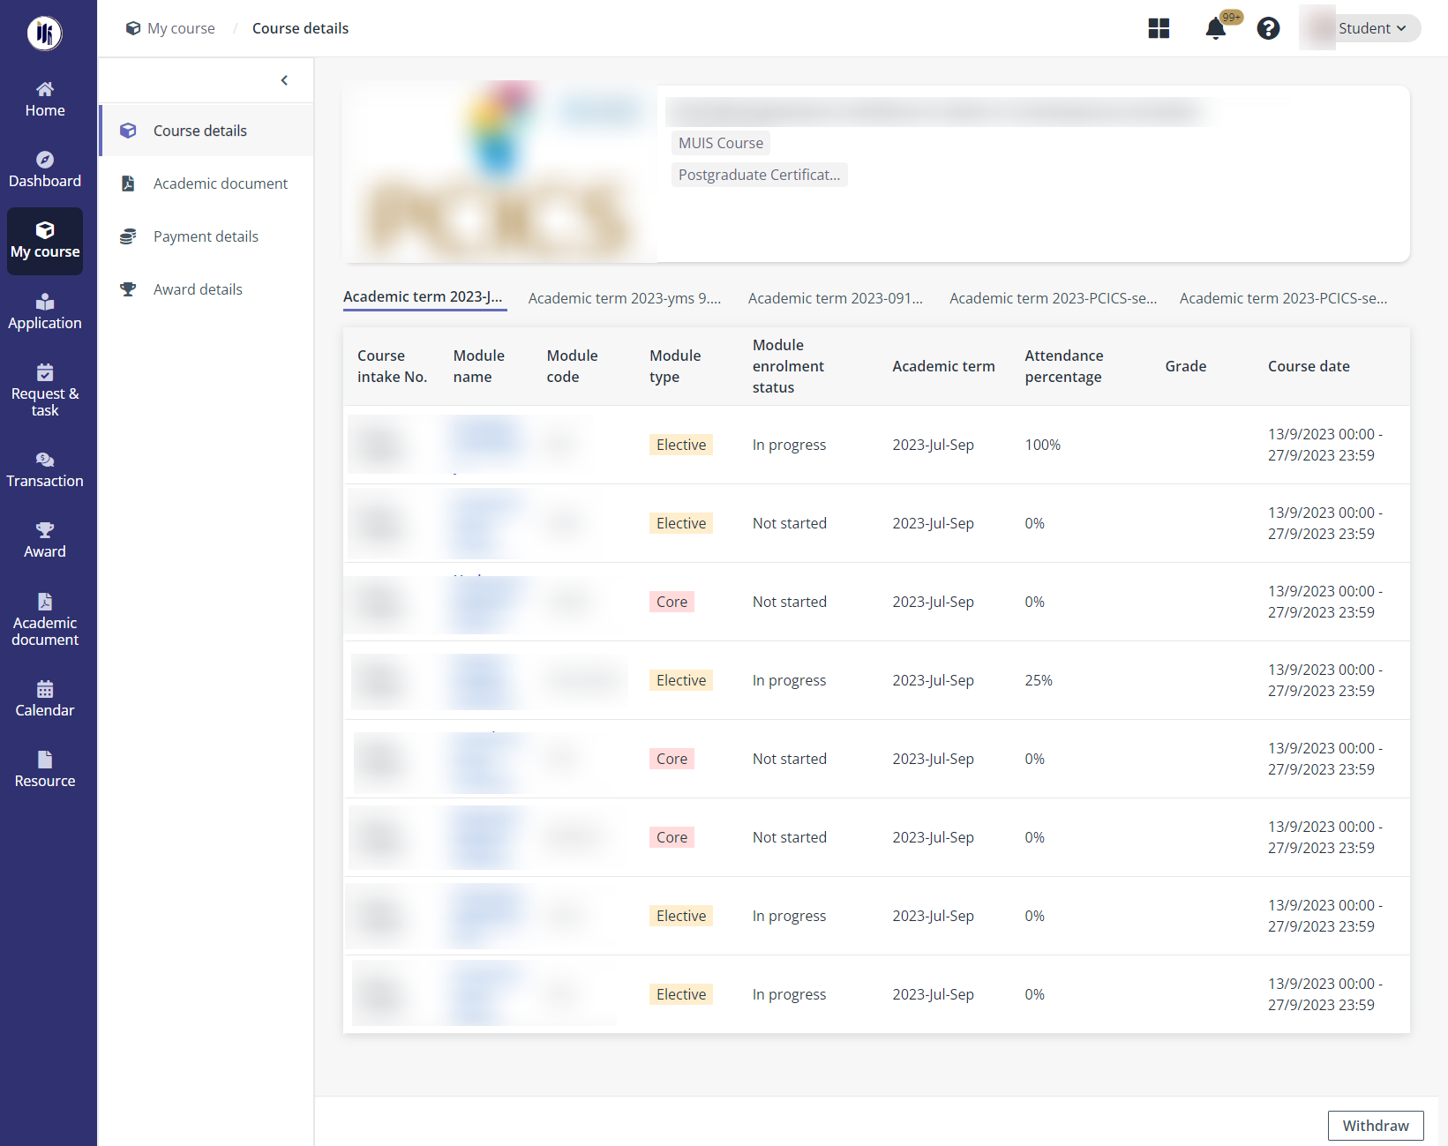Open last Academic term 2023-PCICS-se... tab
This screenshot has width=1448, height=1146.
pos(1283,298)
